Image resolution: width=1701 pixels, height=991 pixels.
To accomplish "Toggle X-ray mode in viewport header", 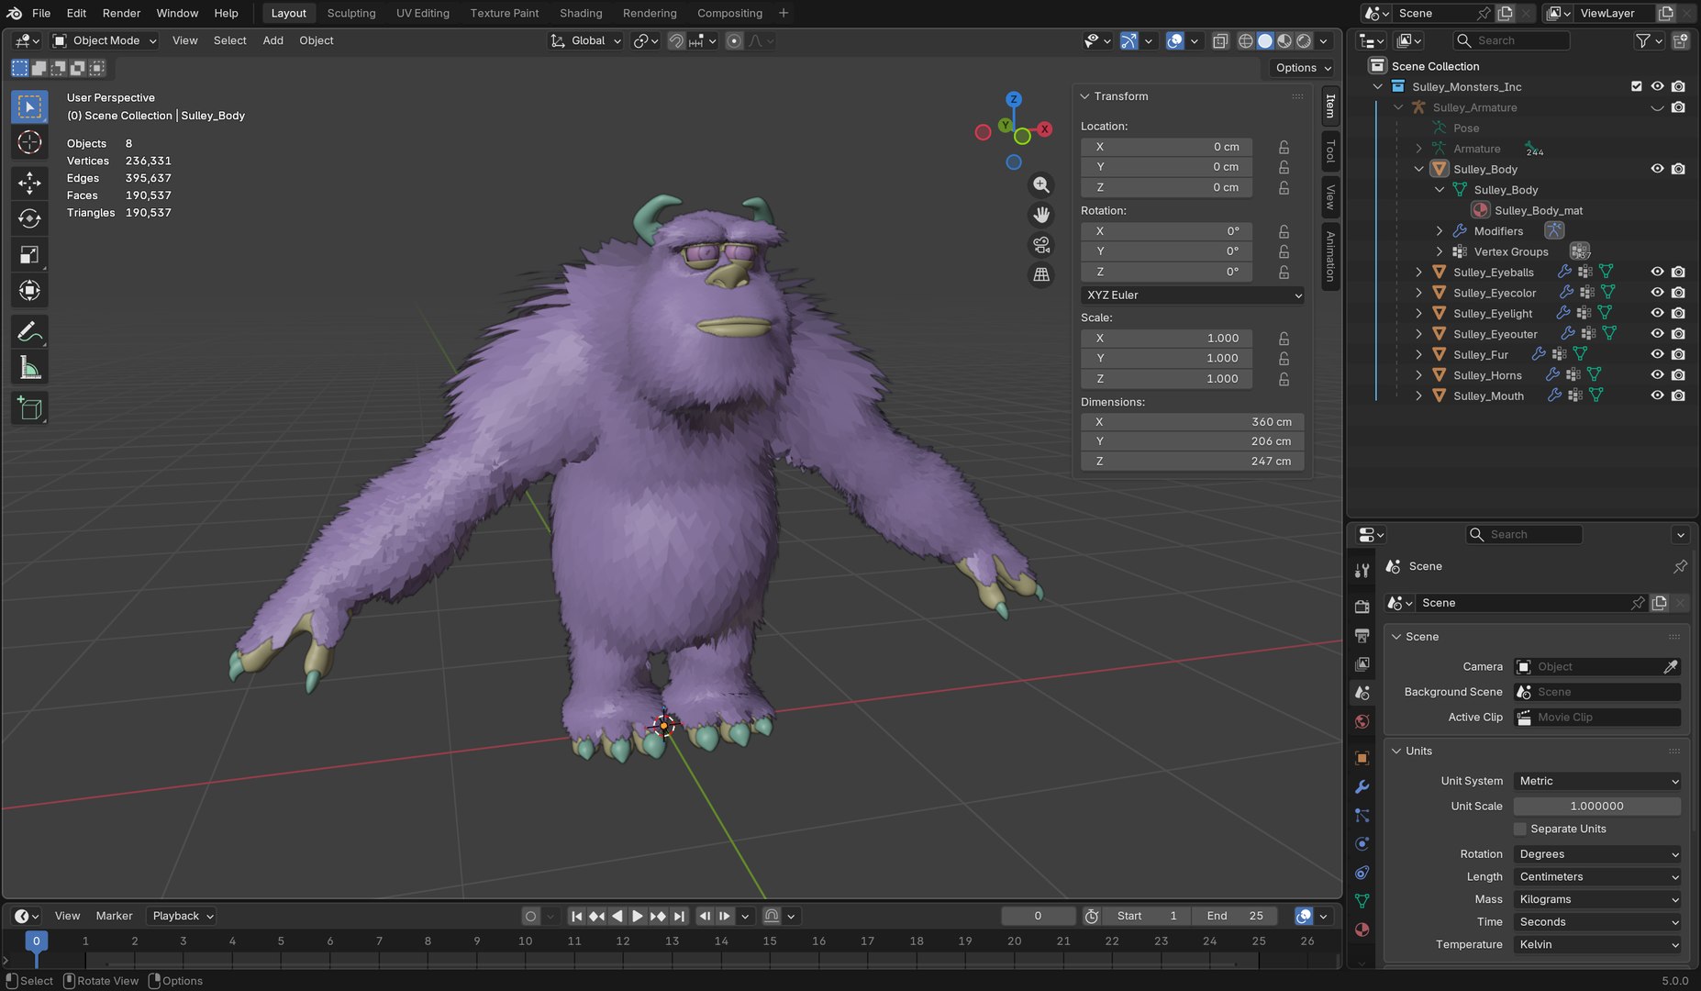I will pyautogui.click(x=1220, y=40).
